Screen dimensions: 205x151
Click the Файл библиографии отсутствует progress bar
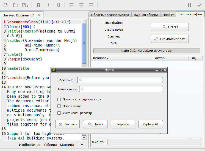[147, 51]
